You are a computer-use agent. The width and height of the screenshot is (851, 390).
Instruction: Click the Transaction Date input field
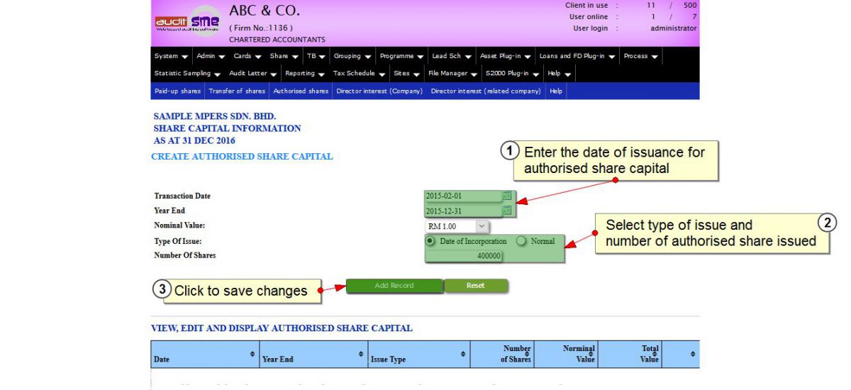pyautogui.click(x=462, y=196)
